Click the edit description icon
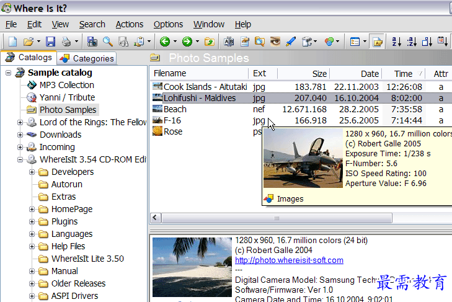The width and height of the screenshot is (452, 302). pos(245,42)
